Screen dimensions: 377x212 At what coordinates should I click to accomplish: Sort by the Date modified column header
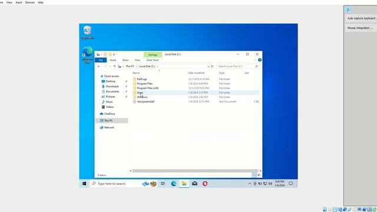click(196, 73)
